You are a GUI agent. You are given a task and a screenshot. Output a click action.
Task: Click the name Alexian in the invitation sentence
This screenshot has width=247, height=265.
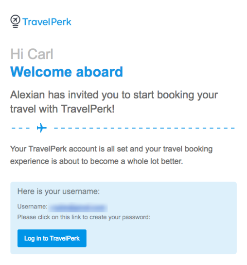click(27, 95)
